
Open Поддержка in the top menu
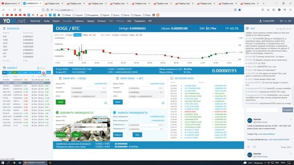140,21
